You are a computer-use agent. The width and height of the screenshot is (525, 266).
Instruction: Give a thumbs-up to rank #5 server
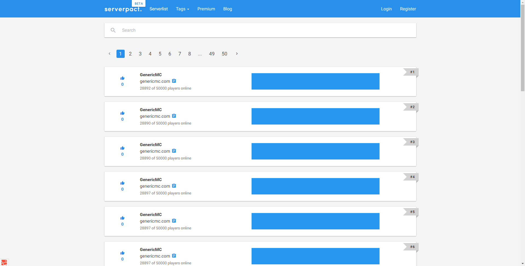[x=122, y=218]
